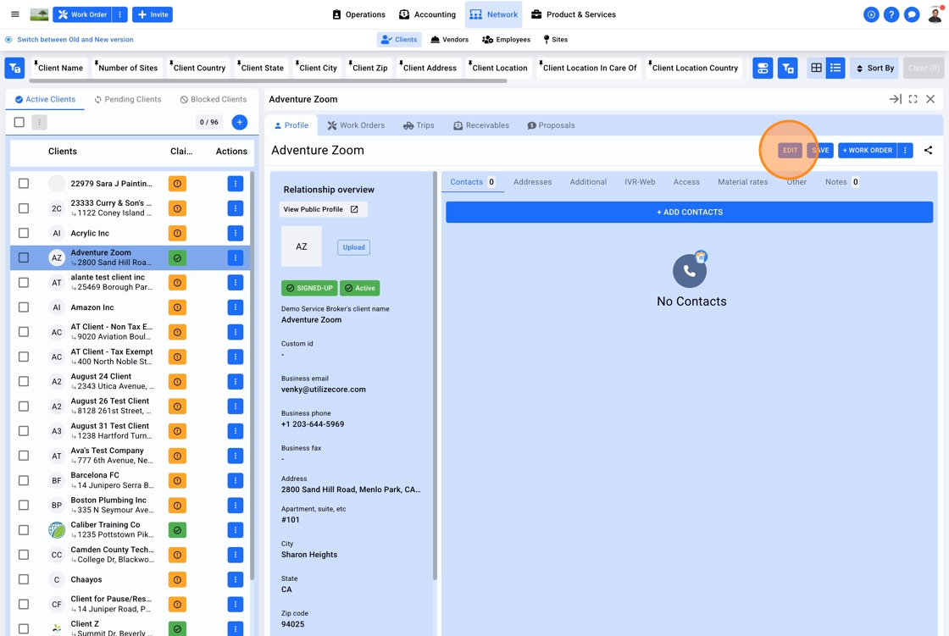The height and width of the screenshot is (636, 949).
Task: Open the chat messages icon
Action: click(x=912, y=14)
